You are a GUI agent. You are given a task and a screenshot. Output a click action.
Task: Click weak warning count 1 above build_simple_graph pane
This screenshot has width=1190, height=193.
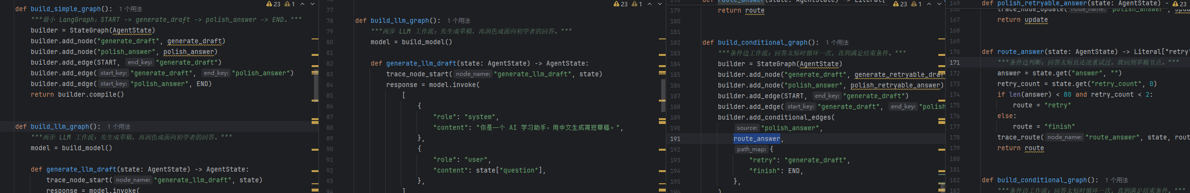(290, 4)
